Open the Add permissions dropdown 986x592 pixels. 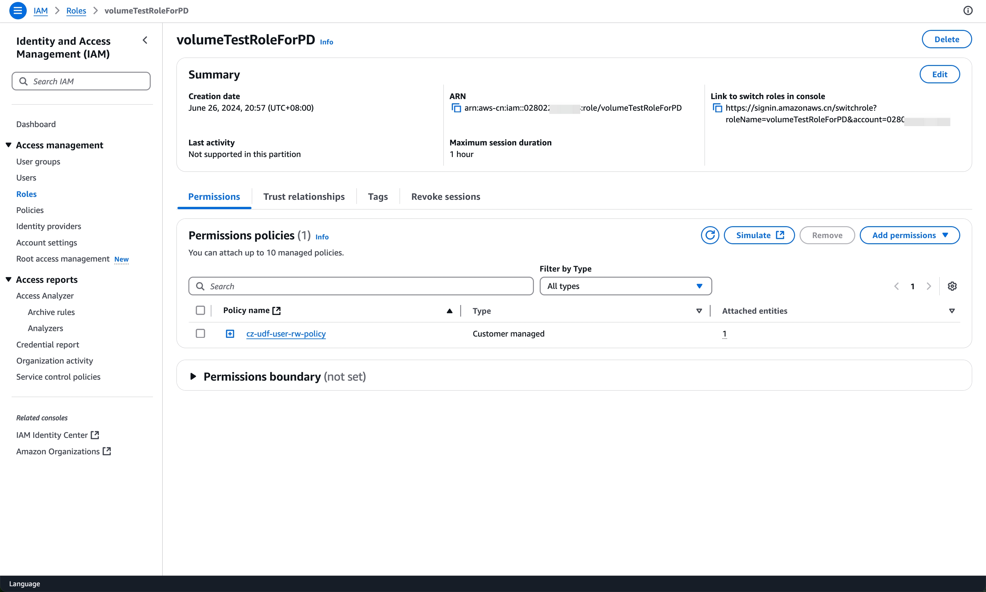(909, 236)
